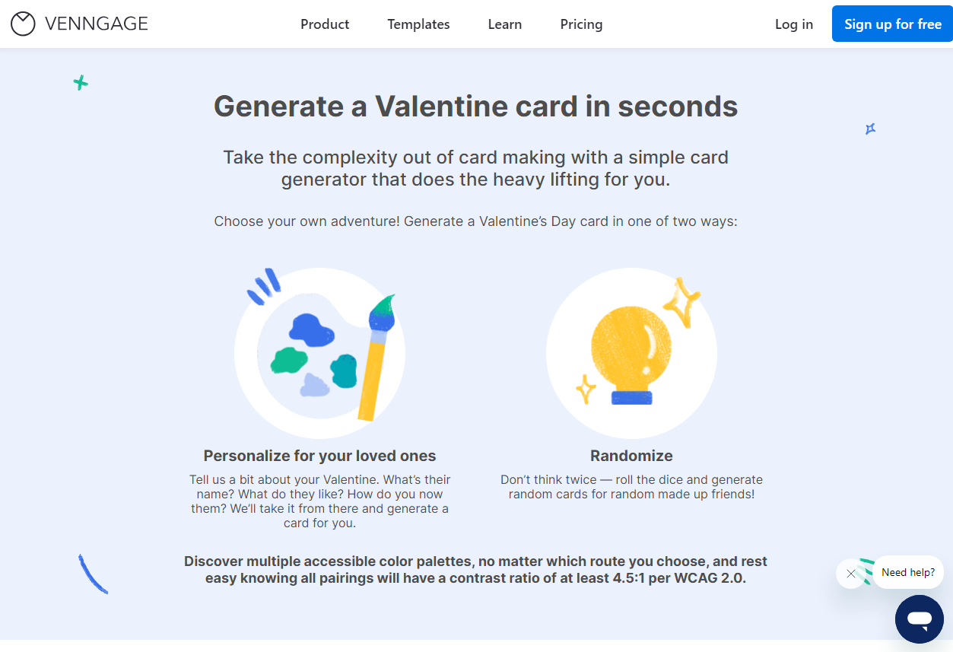Click the blue four-point star decoration

(871, 129)
